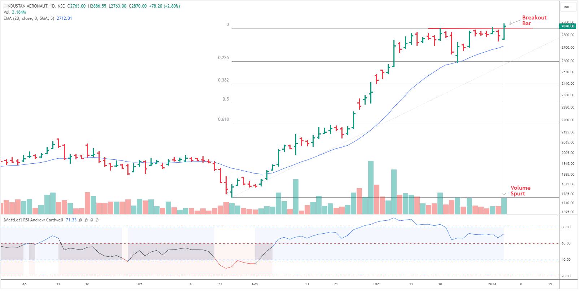Click the Volume Spurt text annotation
Screen dimensions: 580x291
(520, 191)
